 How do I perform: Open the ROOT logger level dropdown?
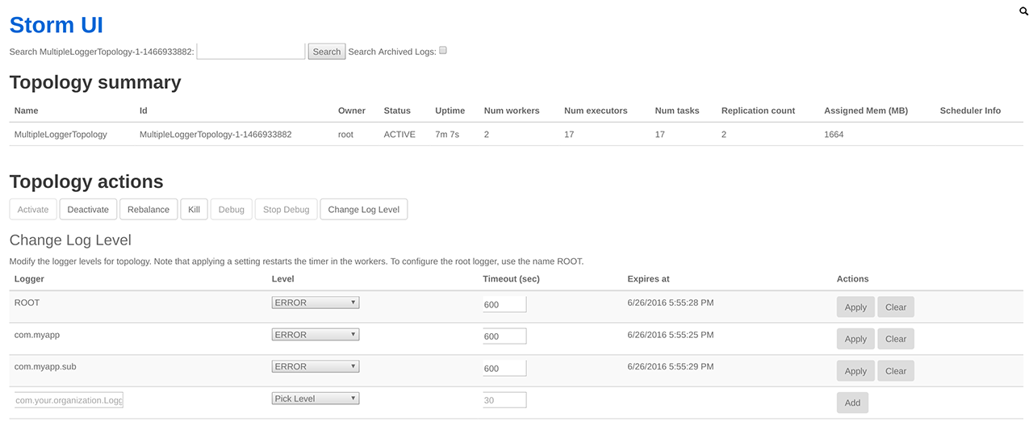click(x=315, y=303)
